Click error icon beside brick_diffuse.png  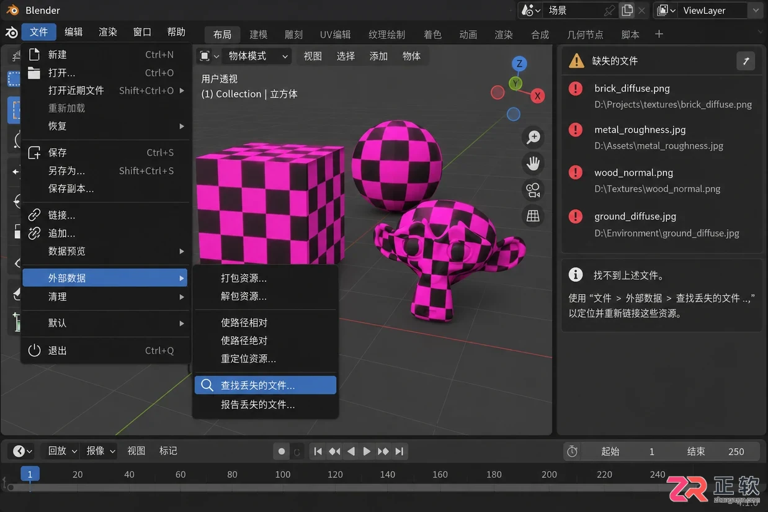pos(576,88)
